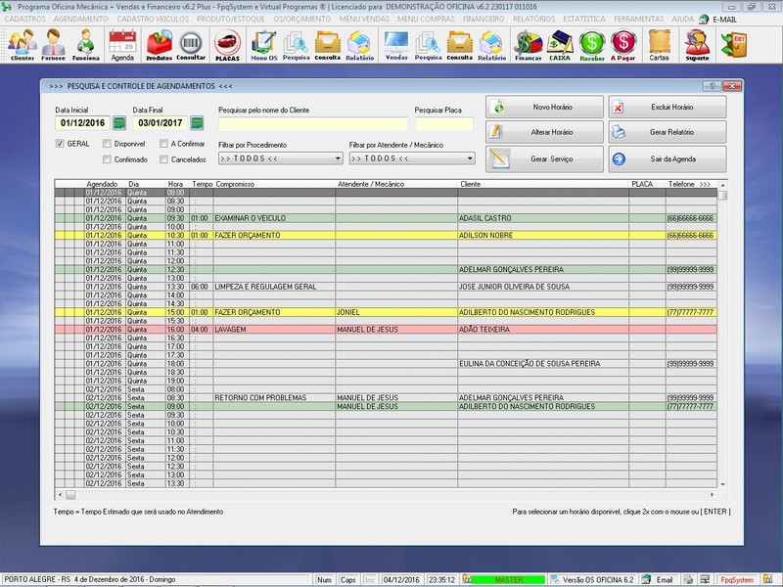This screenshot has height=587, width=783.
Task: Open the Suporte headset icon
Action: (x=697, y=45)
